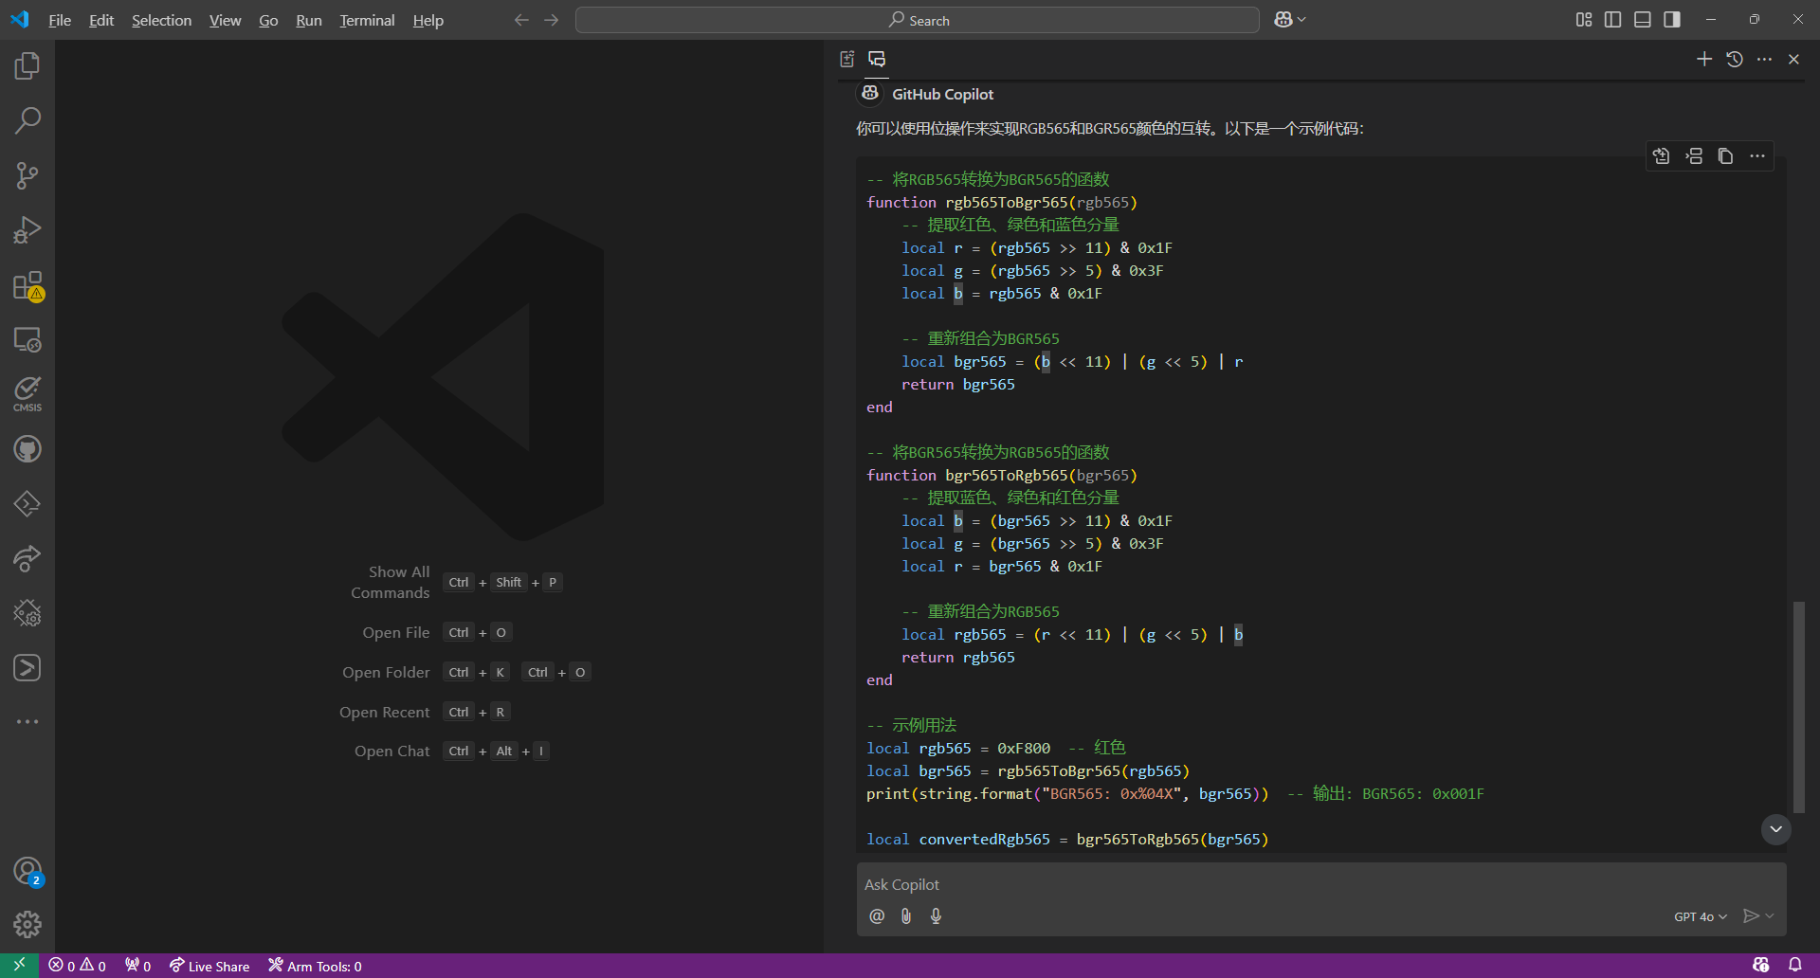
Task: Focus the Ask Copilot input box
Action: click(x=1321, y=884)
